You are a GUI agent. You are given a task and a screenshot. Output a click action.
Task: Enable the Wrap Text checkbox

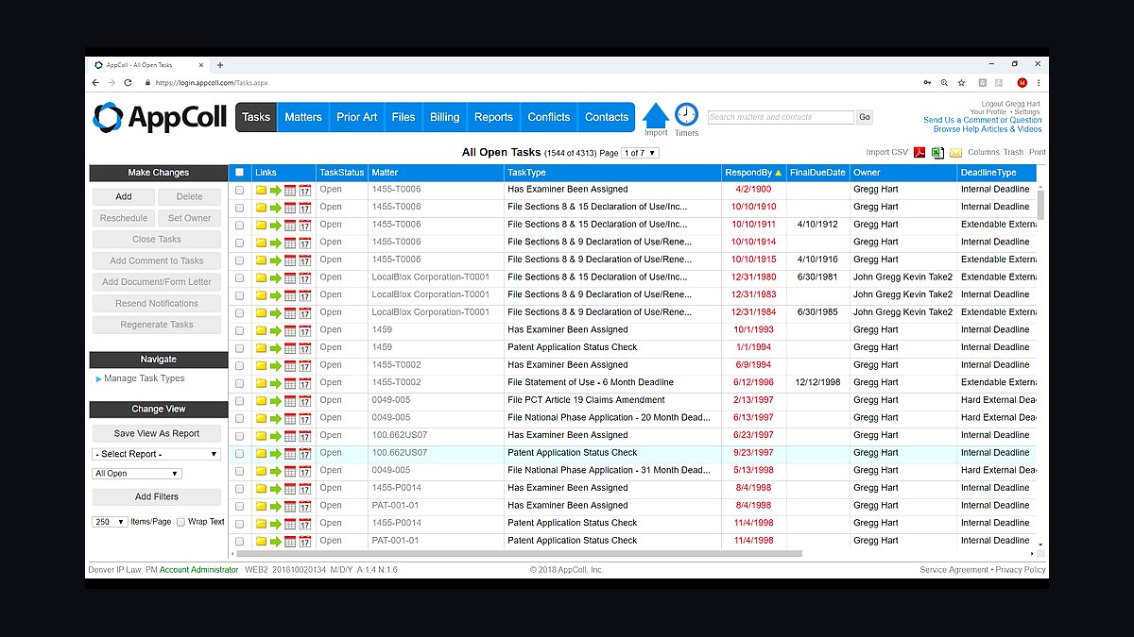tap(180, 522)
